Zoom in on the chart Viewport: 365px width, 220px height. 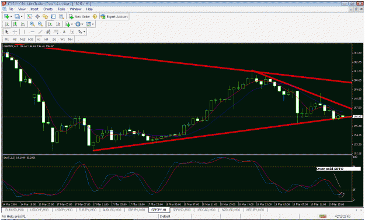coord(32,24)
